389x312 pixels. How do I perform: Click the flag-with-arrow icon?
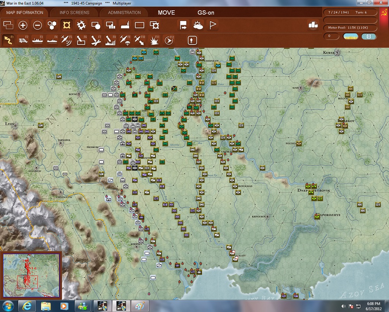[x=183, y=25]
